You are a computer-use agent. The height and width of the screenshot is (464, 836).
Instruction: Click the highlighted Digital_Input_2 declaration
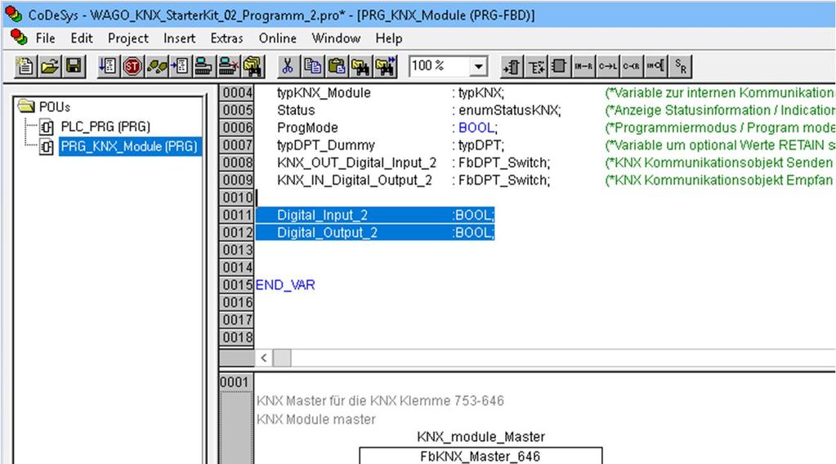[375, 215]
